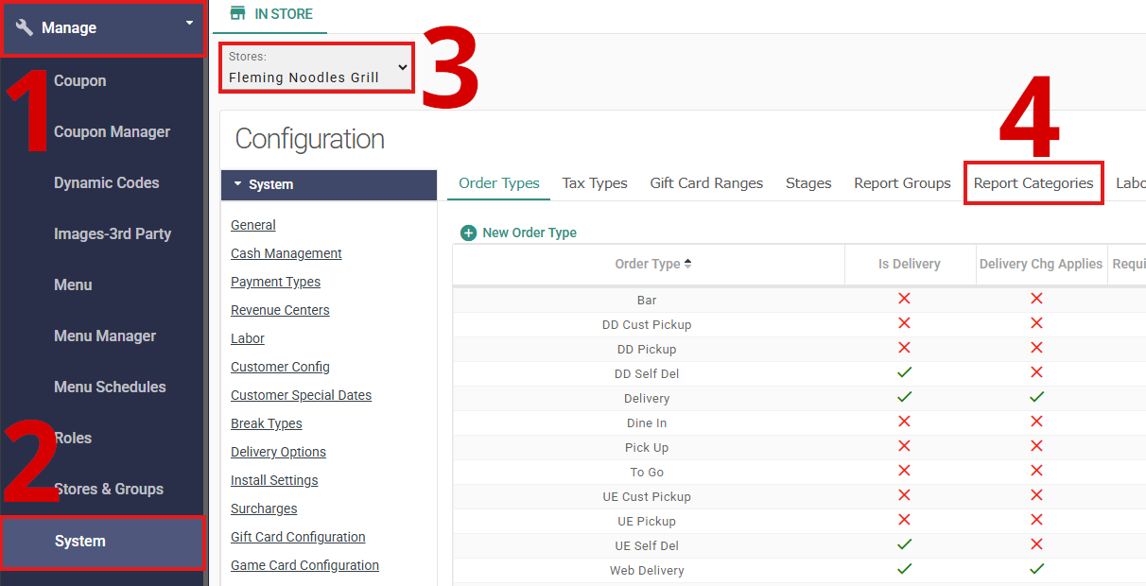This screenshot has height=586, width=1146.
Task: Switch to the Tax Types tab
Action: coord(595,183)
